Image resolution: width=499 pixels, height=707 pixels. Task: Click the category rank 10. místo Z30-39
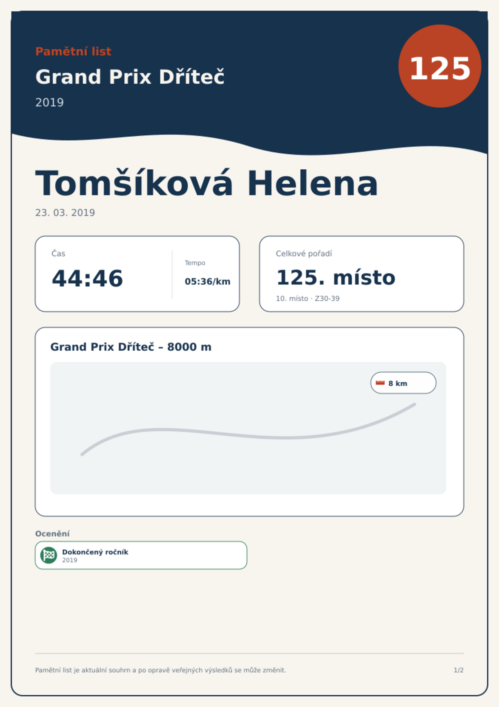point(308,298)
